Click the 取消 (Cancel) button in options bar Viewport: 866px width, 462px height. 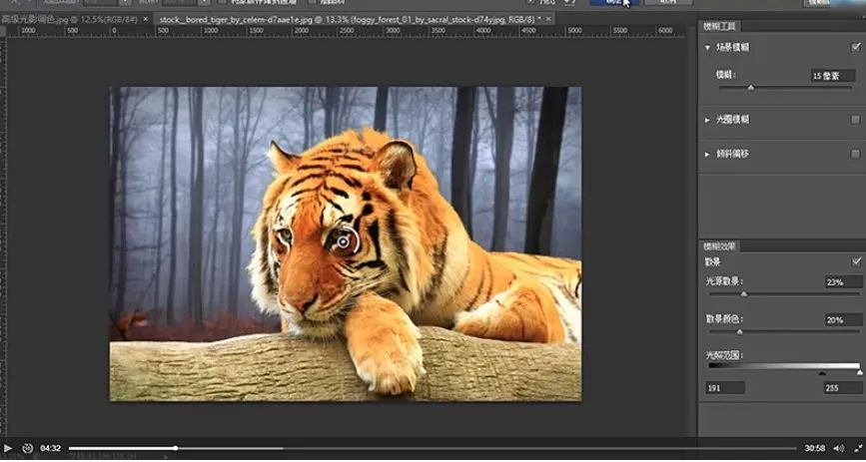666,3
